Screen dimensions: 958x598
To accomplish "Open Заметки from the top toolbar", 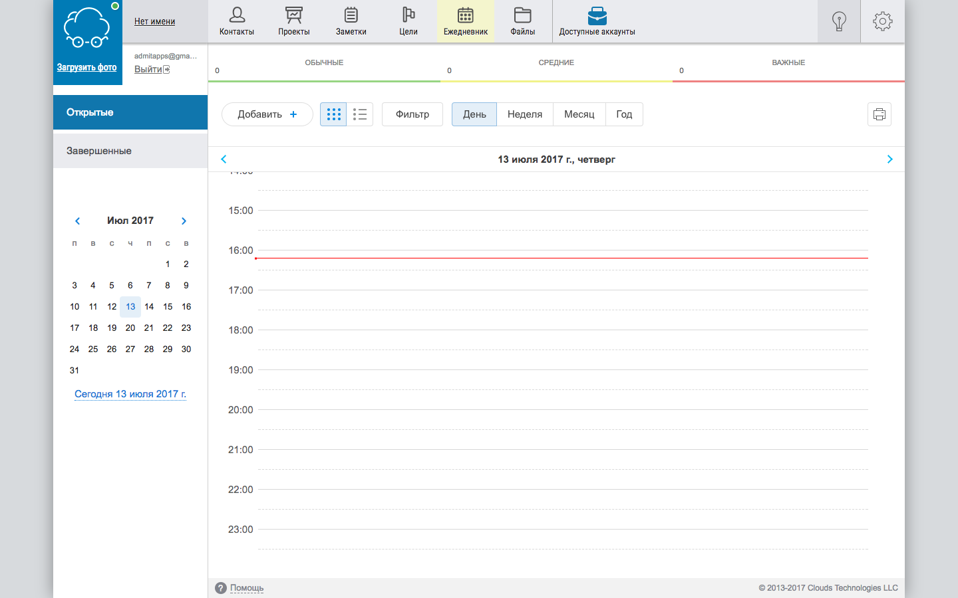I will click(x=351, y=21).
